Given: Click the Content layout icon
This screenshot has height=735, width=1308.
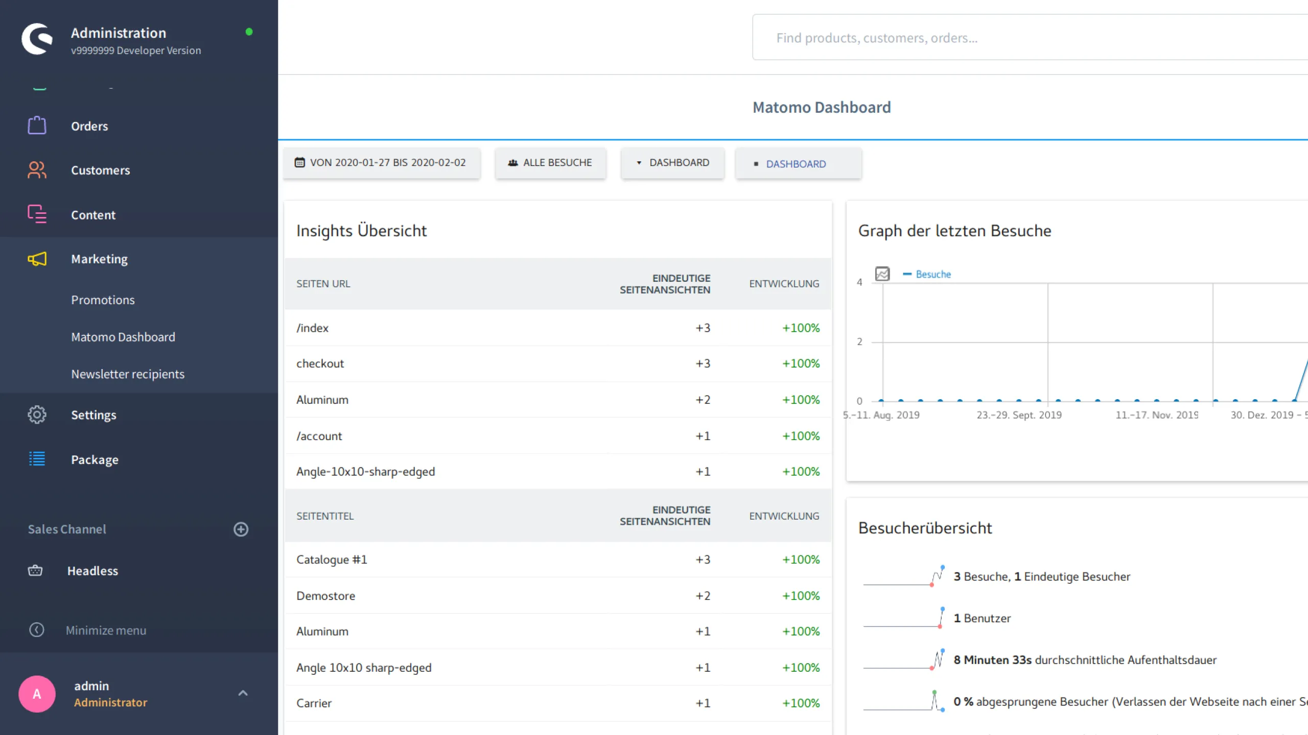Looking at the screenshot, I should click(37, 214).
